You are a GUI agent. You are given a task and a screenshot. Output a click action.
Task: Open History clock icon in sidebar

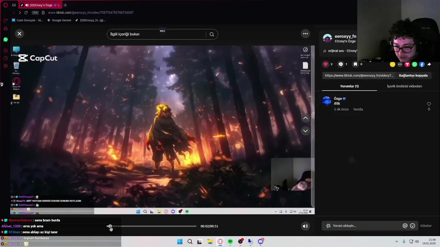tap(5, 58)
